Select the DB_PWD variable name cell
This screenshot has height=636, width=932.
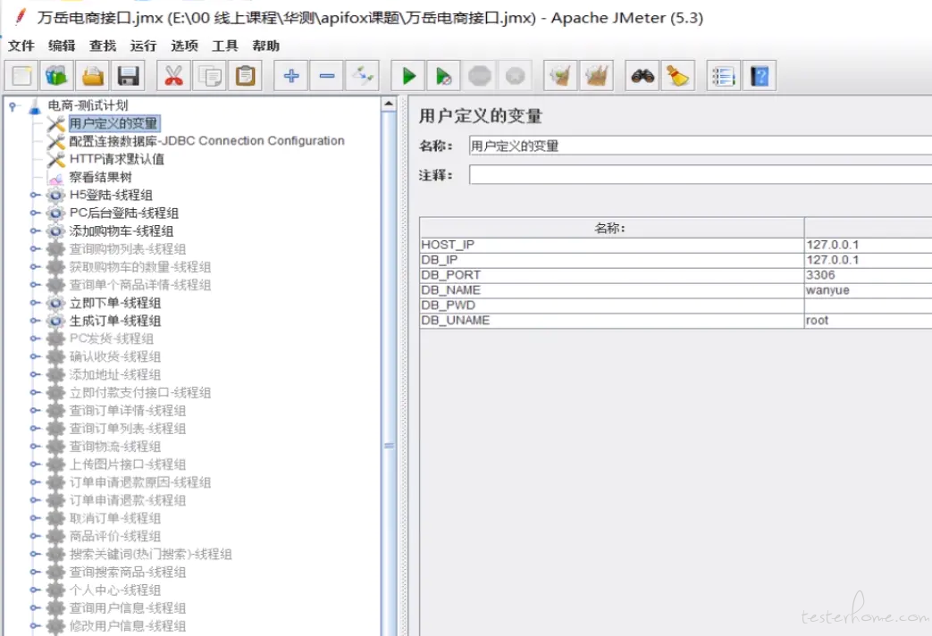pyautogui.click(x=611, y=305)
